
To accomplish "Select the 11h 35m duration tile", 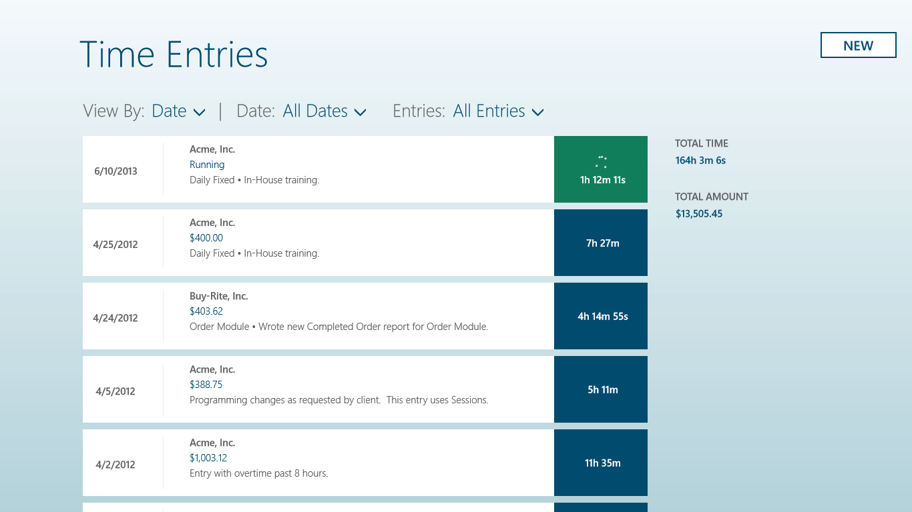I will click(601, 463).
